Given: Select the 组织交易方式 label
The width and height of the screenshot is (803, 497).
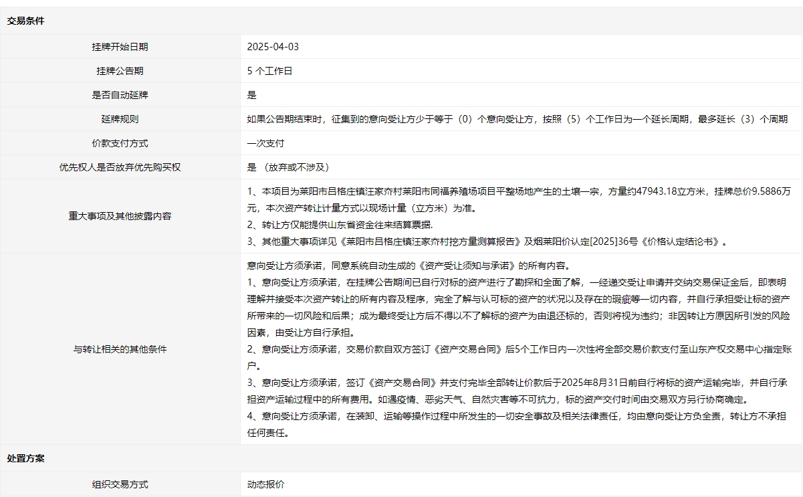Looking at the screenshot, I should pos(120,484).
